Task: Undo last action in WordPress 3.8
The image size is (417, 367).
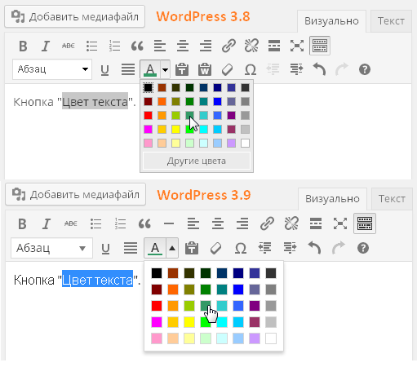Action: 319,69
